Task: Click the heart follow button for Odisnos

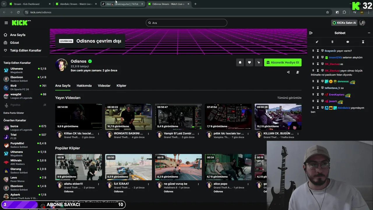Action: 249,62
